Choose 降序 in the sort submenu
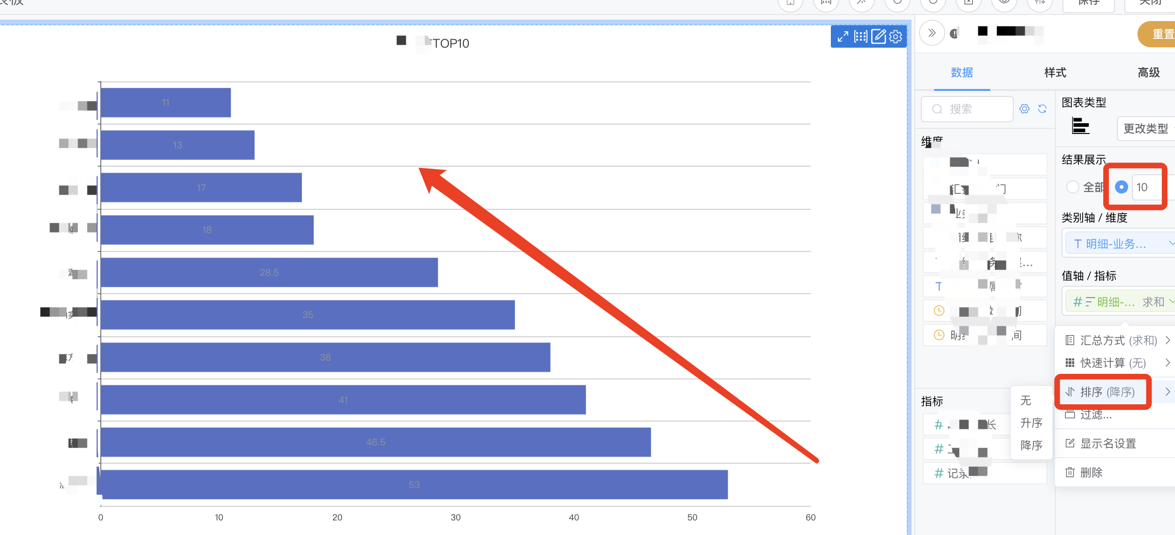The width and height of the screenshot is (1175, 535). click(x=1031, y=445)
